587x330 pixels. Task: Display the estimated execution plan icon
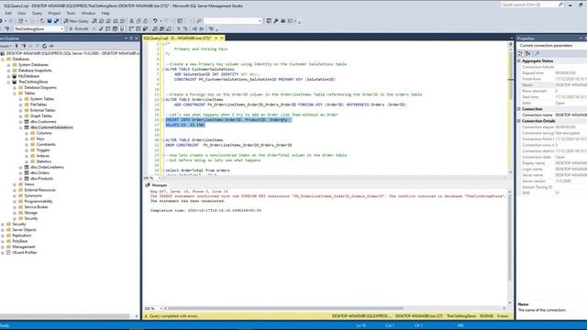pyautogui.click(x=108, y=28)
